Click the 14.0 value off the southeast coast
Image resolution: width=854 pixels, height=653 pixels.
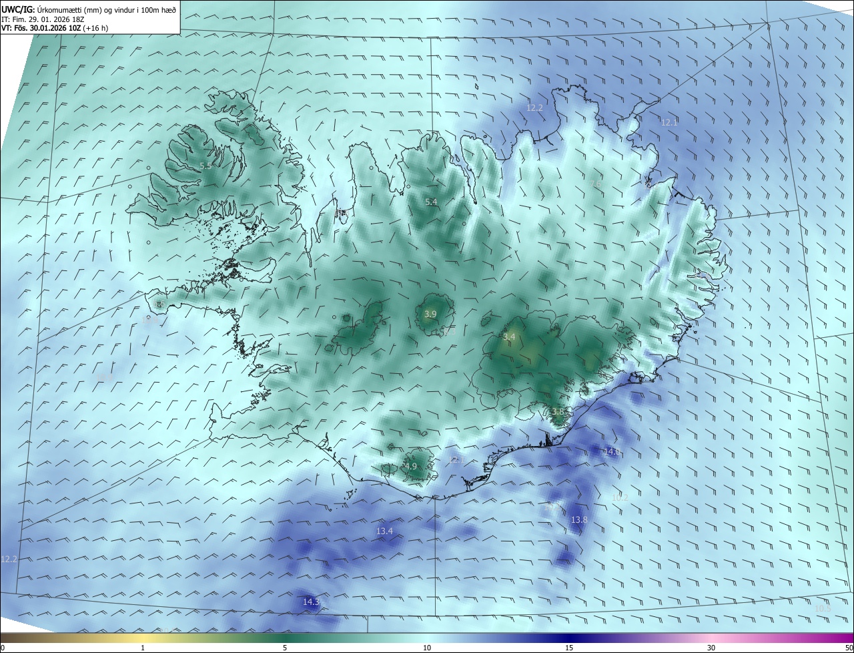(x=612, y=452)
